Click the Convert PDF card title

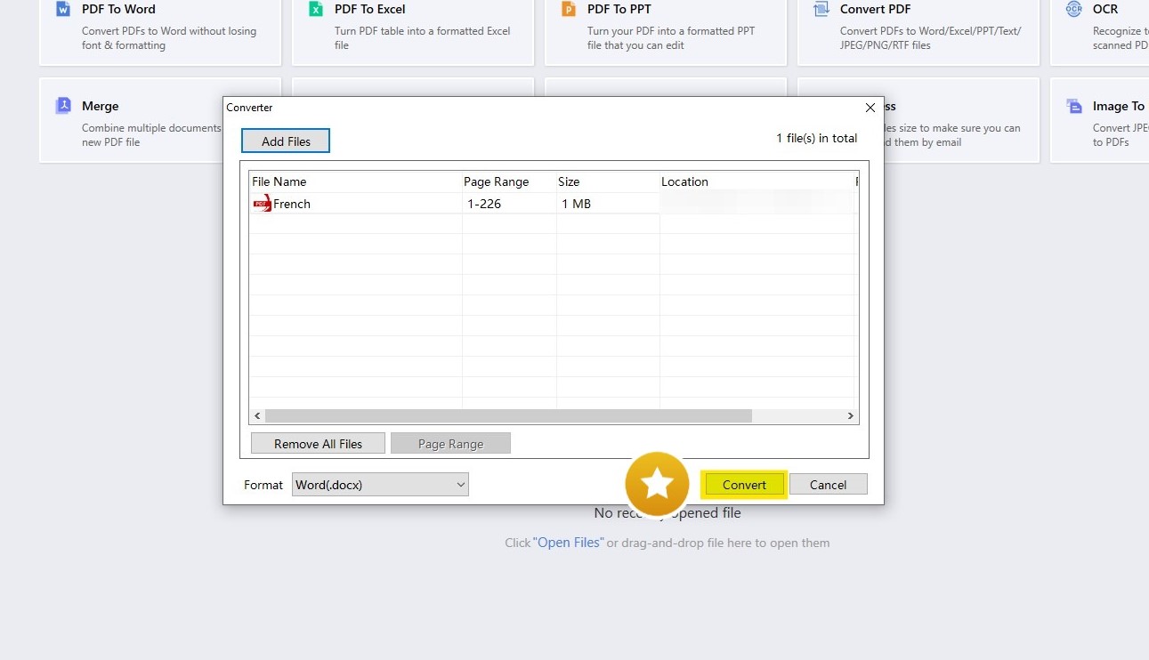tap(876, 9)
